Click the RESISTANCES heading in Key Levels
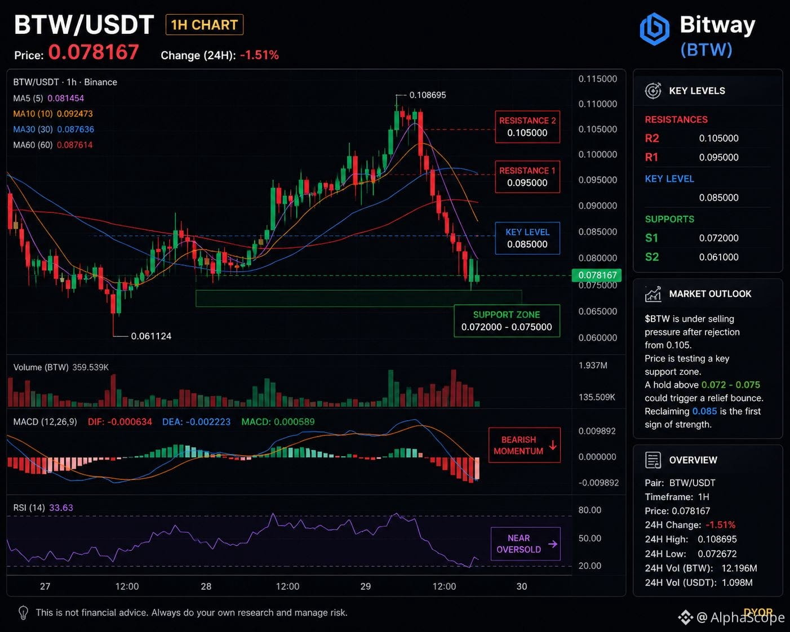 coord(676,120)
